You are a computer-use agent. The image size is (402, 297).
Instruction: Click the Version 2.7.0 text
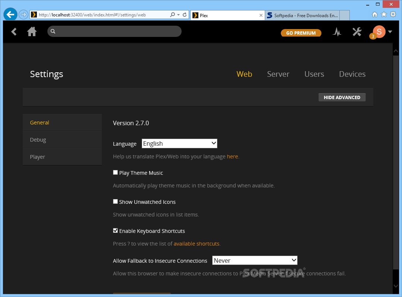coord(131,123)
